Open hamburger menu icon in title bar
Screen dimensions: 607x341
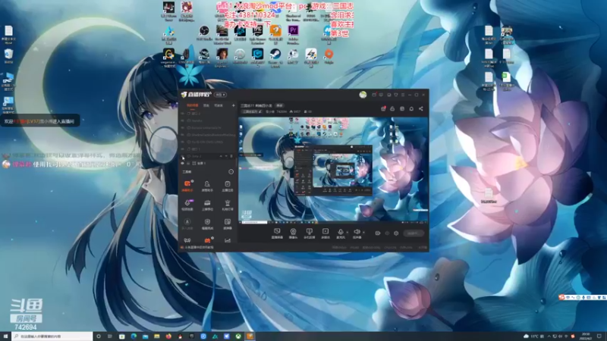coord(403,95)
